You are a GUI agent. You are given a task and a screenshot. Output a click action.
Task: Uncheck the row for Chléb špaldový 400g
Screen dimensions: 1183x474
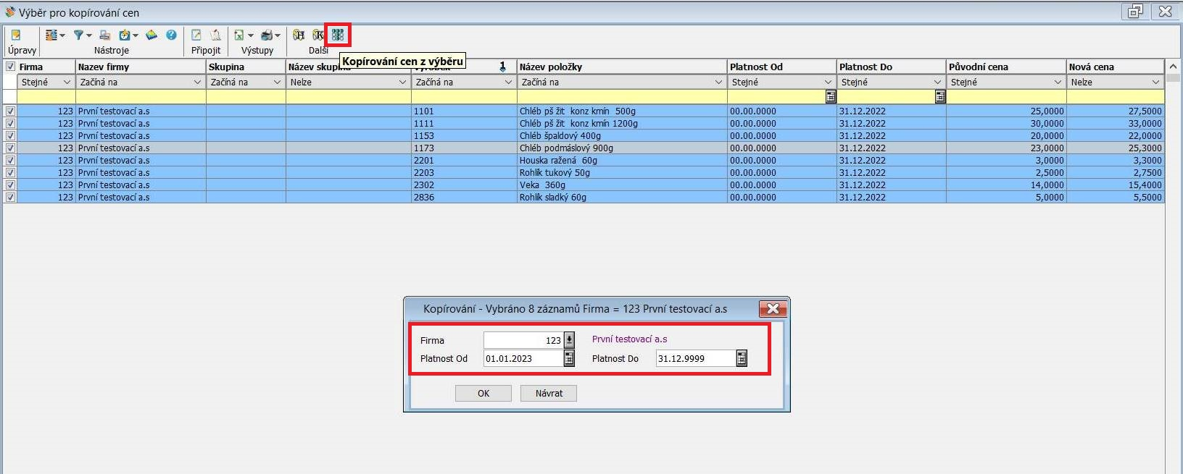click(x=10, y=135)
